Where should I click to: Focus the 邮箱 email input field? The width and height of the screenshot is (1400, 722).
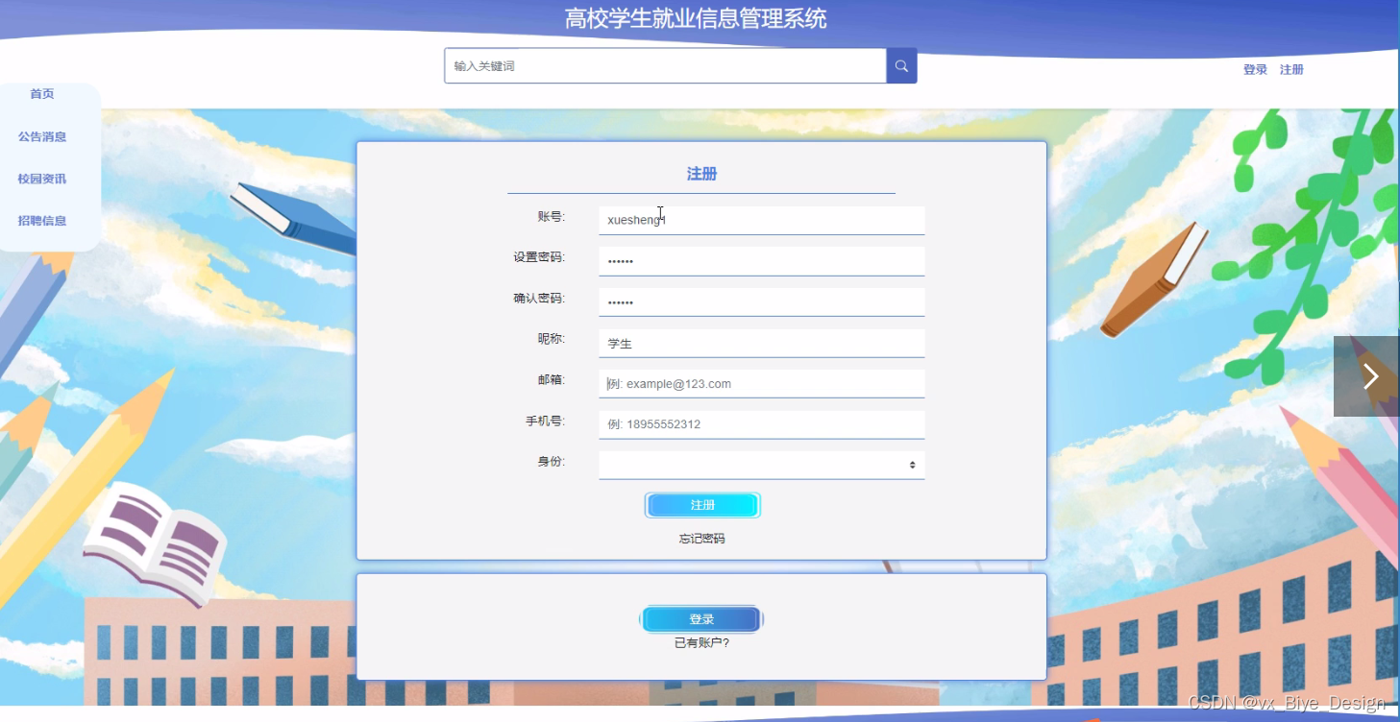(x=761, y=383)
